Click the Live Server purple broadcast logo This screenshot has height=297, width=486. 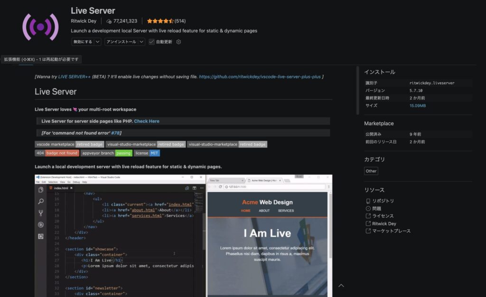pyautogui.click(x=40, y=27)
